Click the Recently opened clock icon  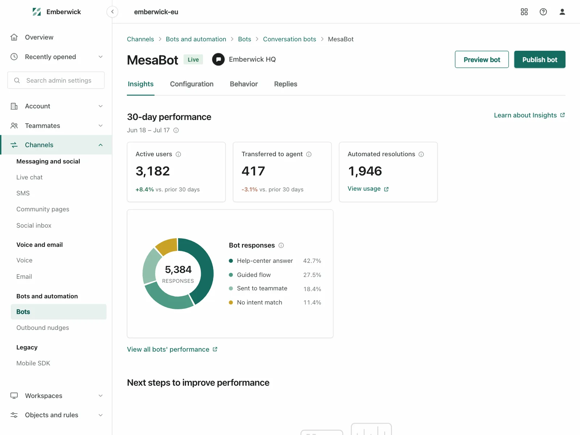(x=14, y=57)
